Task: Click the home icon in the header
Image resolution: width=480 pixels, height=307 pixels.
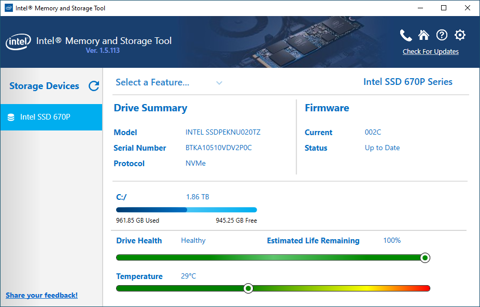Action: point(423,35)
